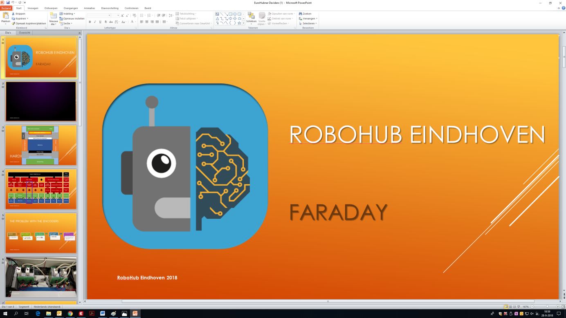Switch to the Ontwerpen tab
Viewport: 566px width, 318px height.
(x=51, y=8)
